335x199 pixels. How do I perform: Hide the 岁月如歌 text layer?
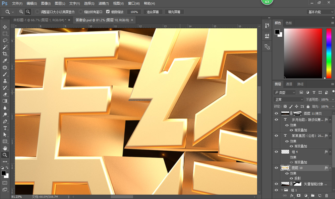tap(276, 119)
